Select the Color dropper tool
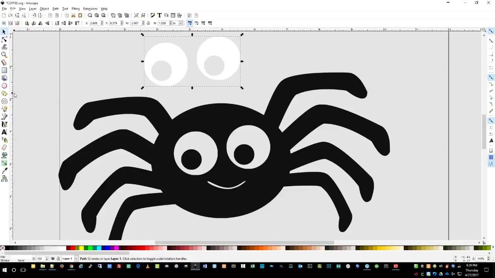Screen dimensions: 495x278 pos(4,171)
